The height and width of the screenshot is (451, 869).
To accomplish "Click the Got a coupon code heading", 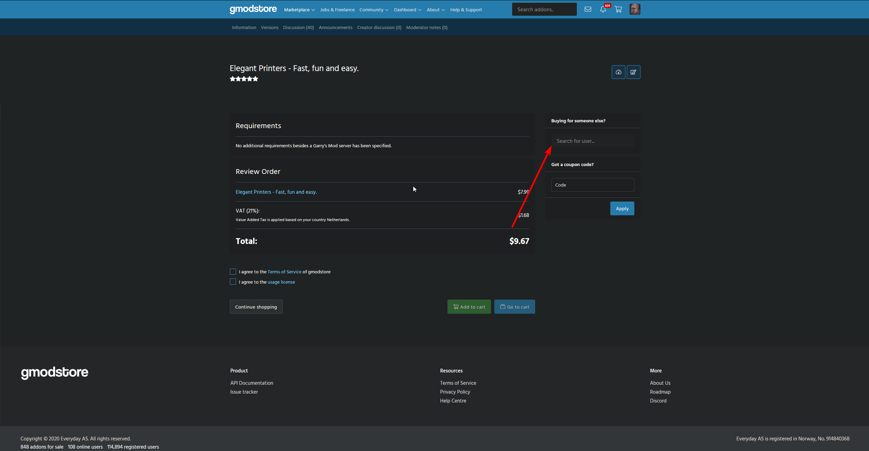I will (x=572, y=164).
